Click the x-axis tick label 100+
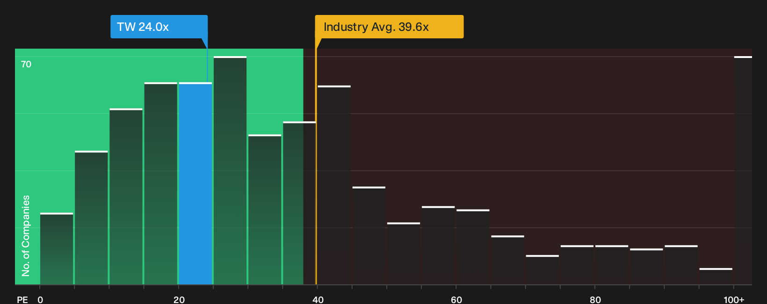Viewport: 767px width, 304px height. (734, 300)
